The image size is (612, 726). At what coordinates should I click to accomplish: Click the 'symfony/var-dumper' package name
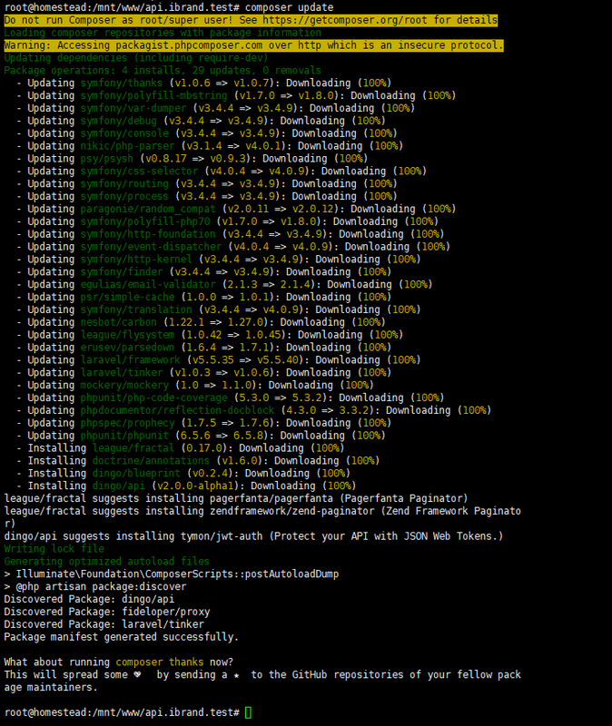[x=133, y=108]
